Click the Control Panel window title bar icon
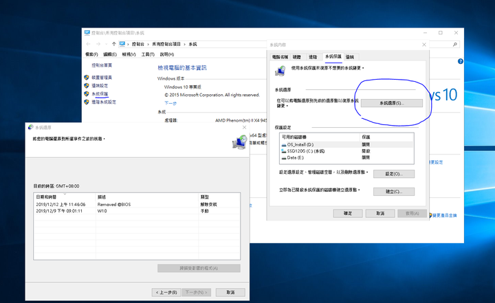The image size is (495, 303). click(x=87, y=32)
